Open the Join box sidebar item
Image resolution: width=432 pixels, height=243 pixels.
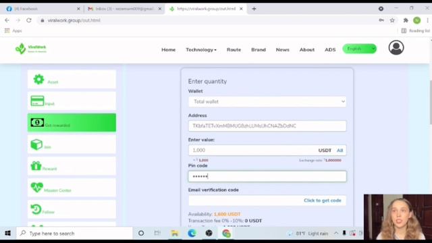(x=72, y=144)
